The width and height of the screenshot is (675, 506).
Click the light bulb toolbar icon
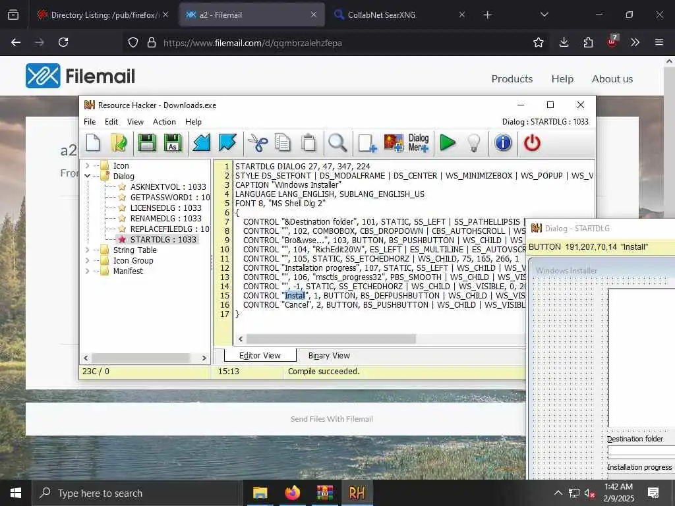473,143
